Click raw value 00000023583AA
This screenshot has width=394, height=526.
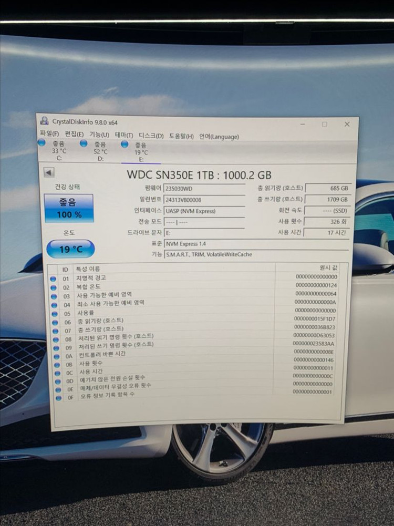(313, 344)
